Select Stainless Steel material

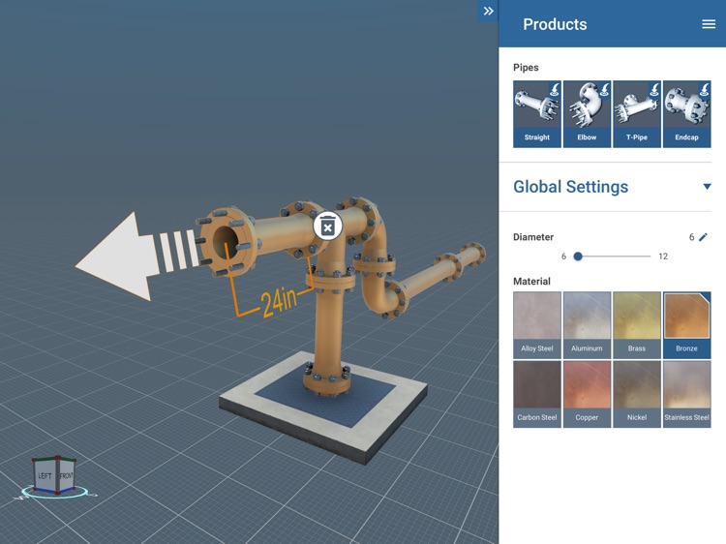687,395
